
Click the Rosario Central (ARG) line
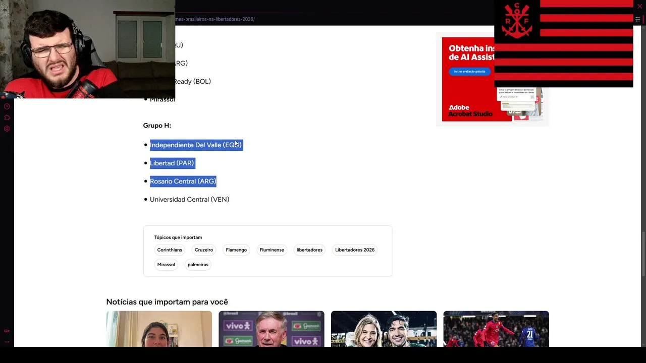pos(183,181)
